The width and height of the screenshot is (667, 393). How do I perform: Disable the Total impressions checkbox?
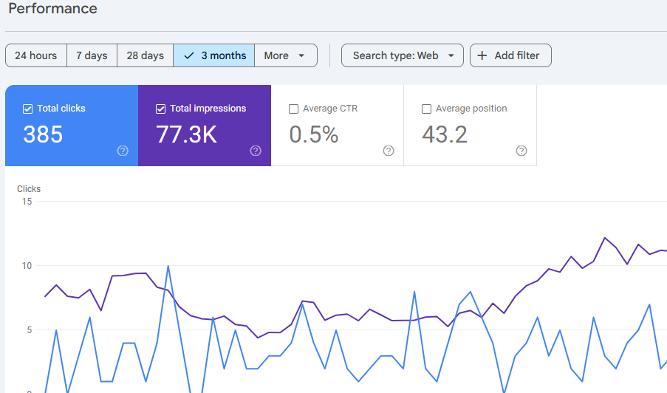point(161,109)
